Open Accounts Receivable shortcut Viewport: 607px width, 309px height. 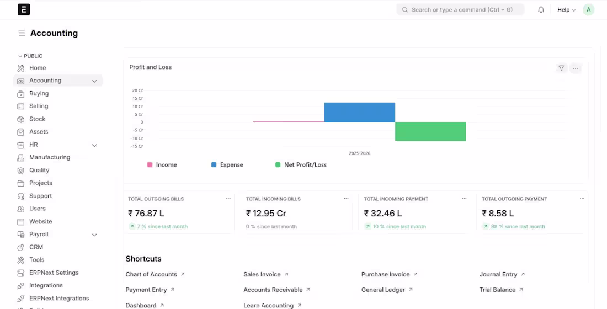click(277, 290)
